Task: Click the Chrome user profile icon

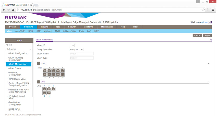Action: point(198,2)
